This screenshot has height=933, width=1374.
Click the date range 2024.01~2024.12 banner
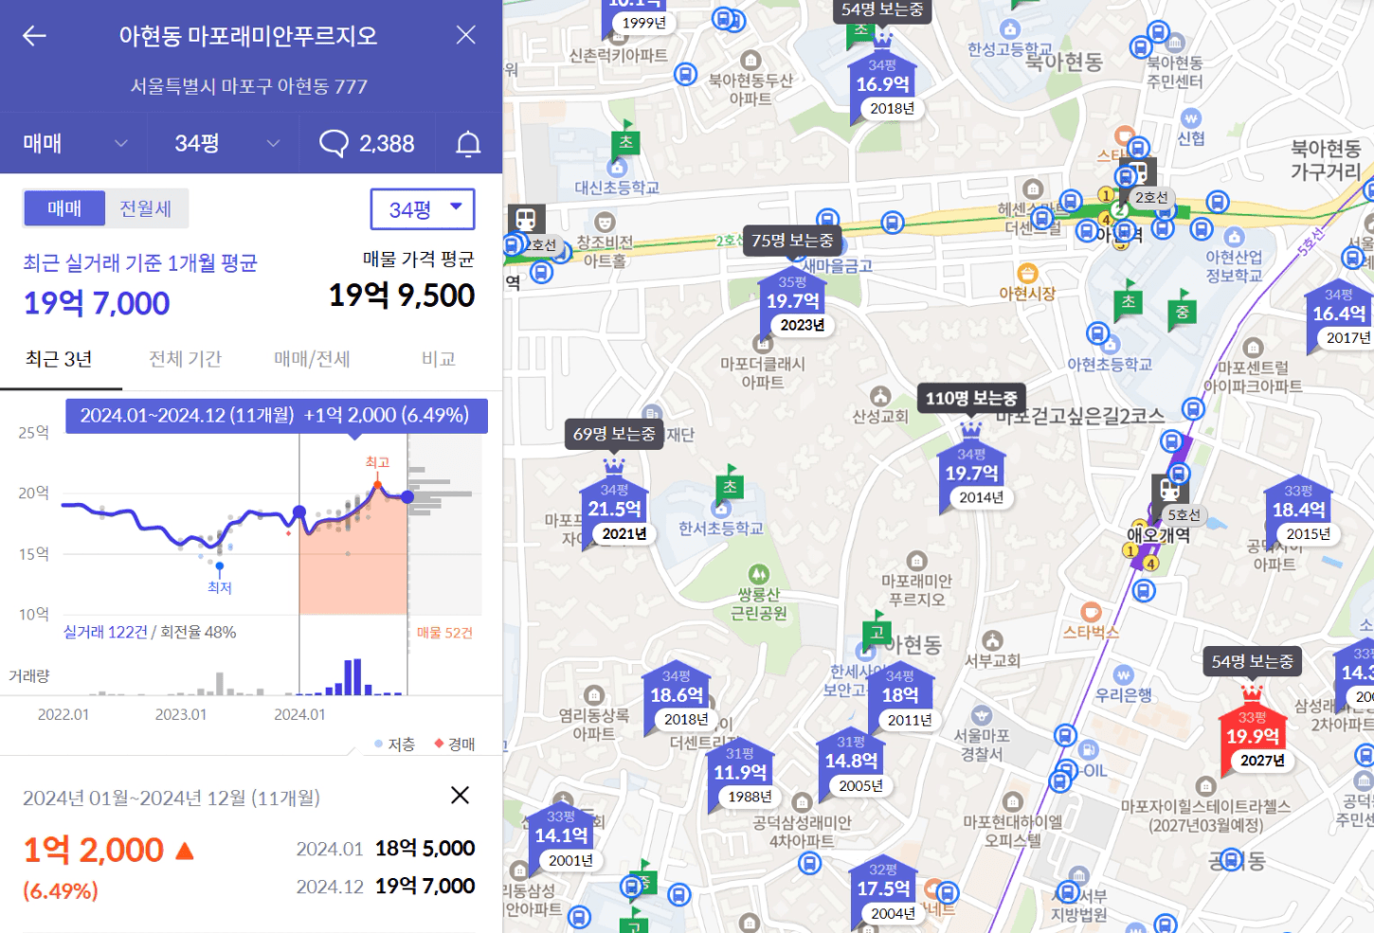tap(276, 416)
